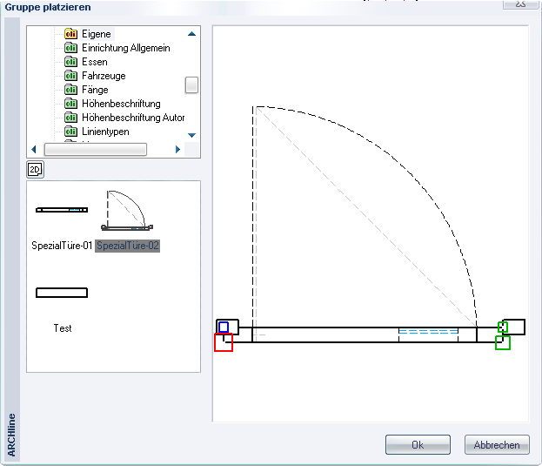Select the Fänge category label
The height and width of the screenshot is (466, 542).
point(95,90)
